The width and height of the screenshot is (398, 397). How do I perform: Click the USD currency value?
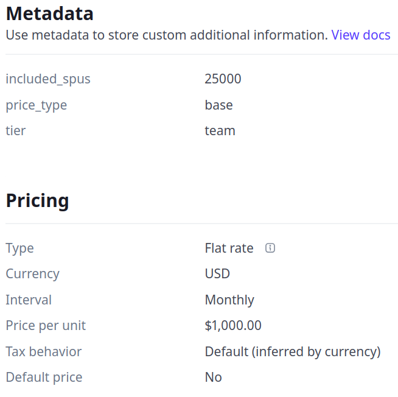tap(217, 274)
